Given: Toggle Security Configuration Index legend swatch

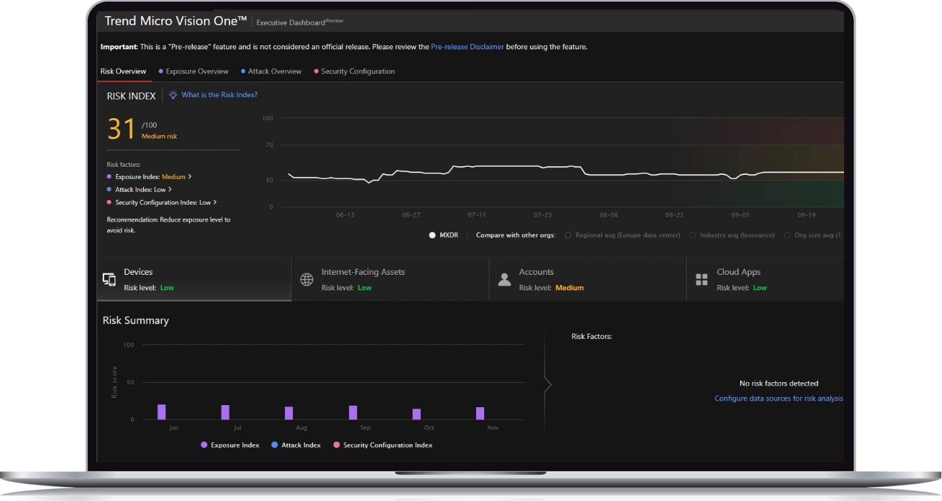Looking at the screenshot, I should pos(336,445).
